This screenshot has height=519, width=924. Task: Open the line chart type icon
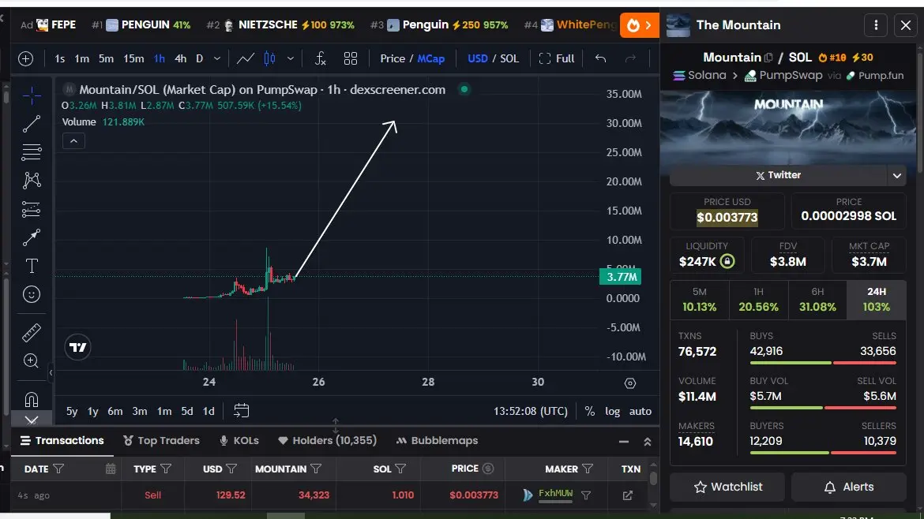tap(245, 58)
